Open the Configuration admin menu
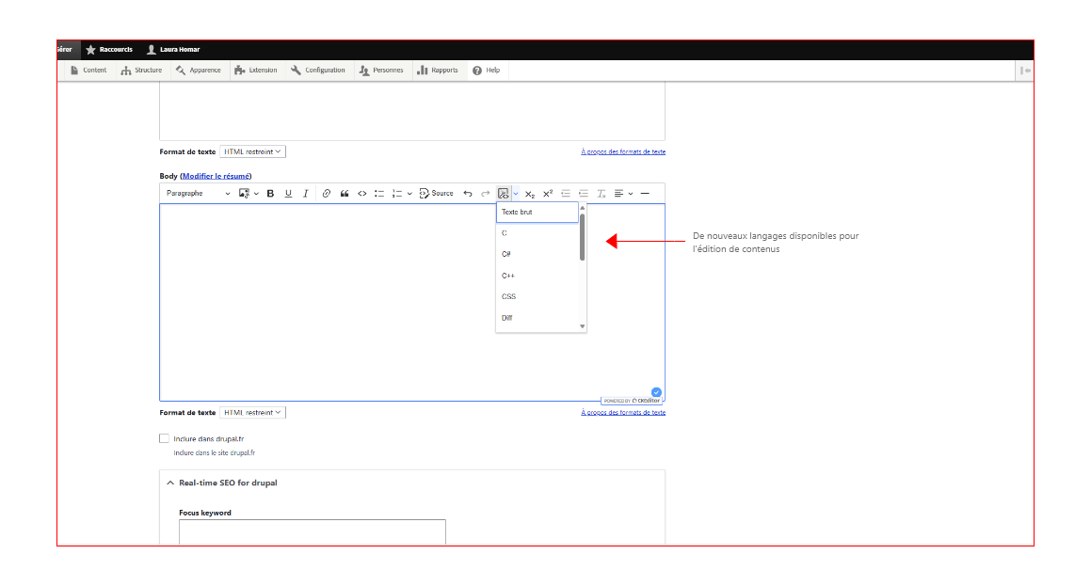 318,71
